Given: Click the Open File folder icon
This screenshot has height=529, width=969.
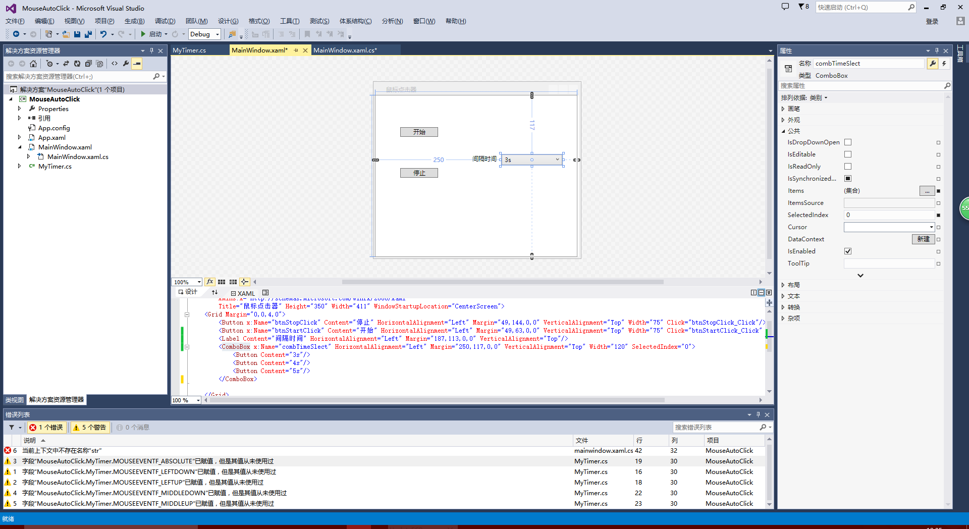Looking at the screenshot, I should click(66, 34).
